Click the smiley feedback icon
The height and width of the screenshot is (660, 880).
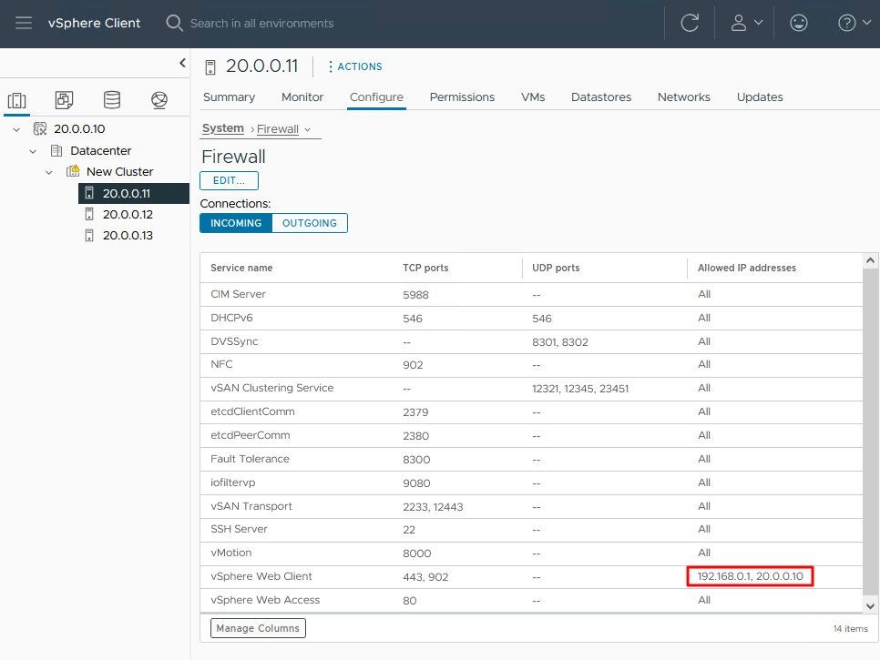click(x=799, y=23)
